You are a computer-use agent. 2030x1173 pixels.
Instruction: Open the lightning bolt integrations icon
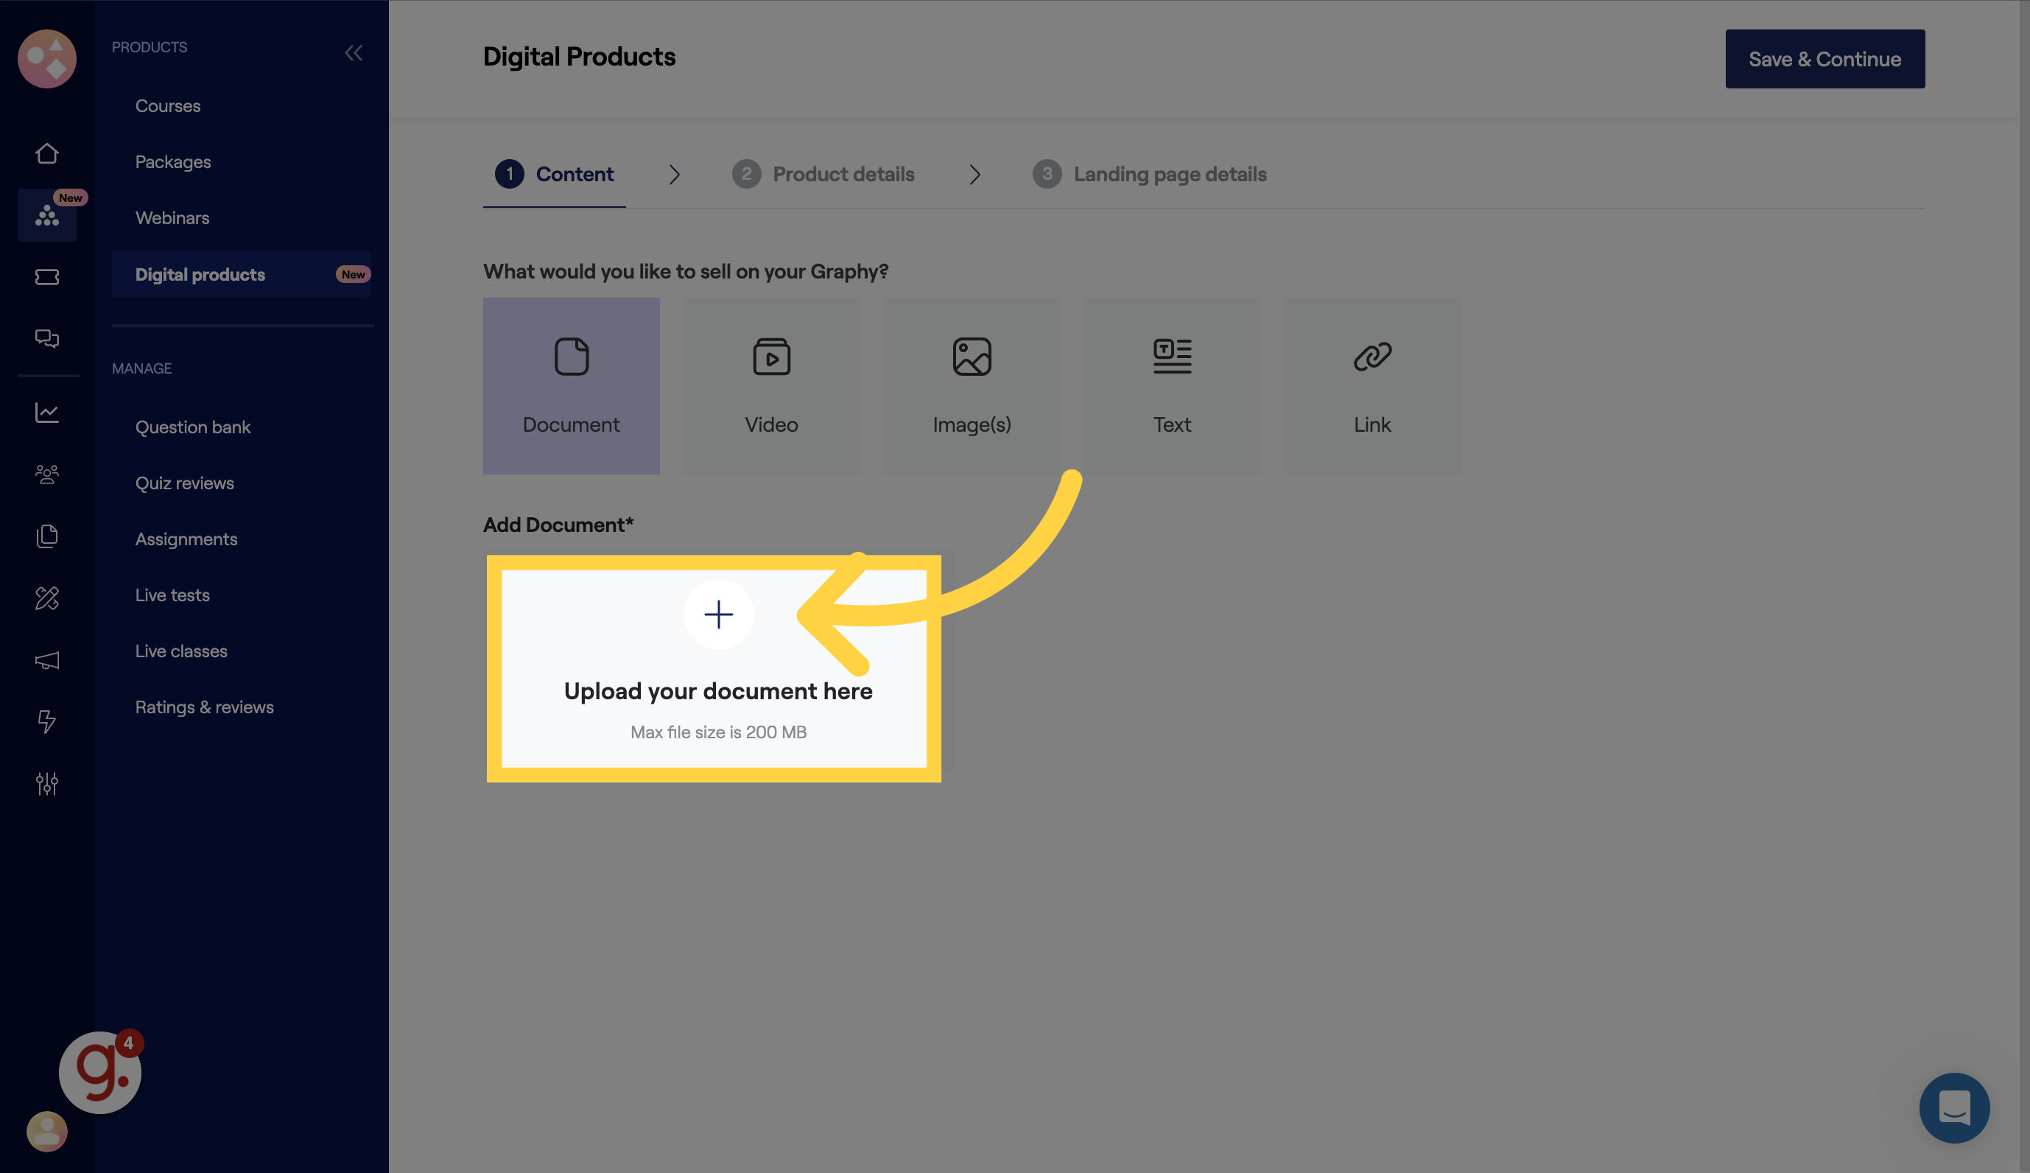click(46, 722)
